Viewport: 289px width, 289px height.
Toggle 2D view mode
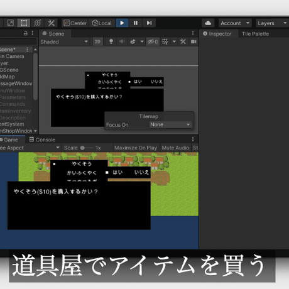97,42
